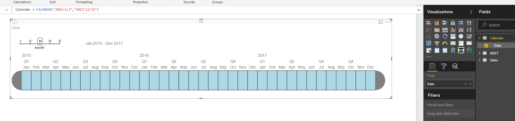Open the visual info icon
515x121 pixels.
pos(14,22)
